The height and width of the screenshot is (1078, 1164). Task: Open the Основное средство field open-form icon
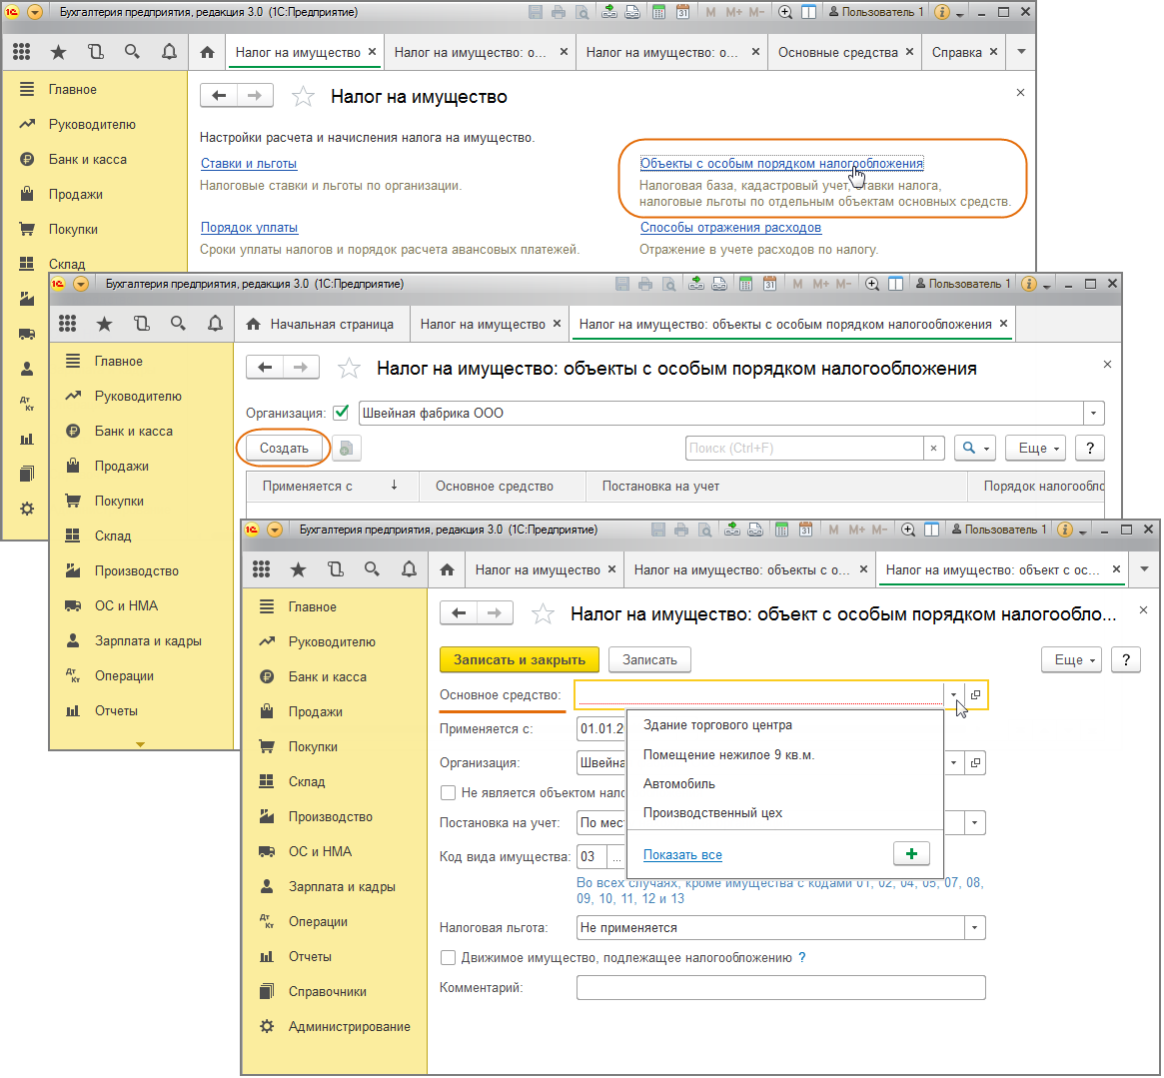pos(975,695)
